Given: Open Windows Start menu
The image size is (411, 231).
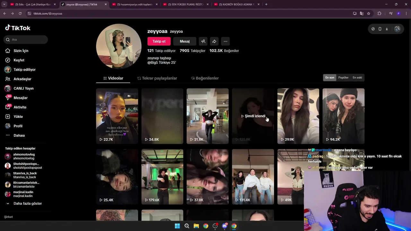Looking at the screenshot, I should (177, 226).
